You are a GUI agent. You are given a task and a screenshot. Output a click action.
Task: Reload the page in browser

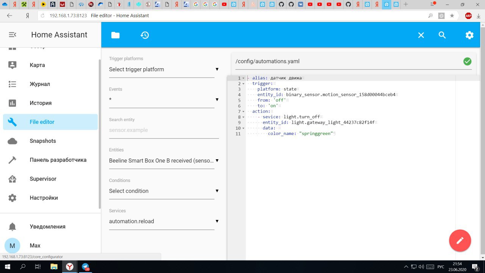(42, 16)
